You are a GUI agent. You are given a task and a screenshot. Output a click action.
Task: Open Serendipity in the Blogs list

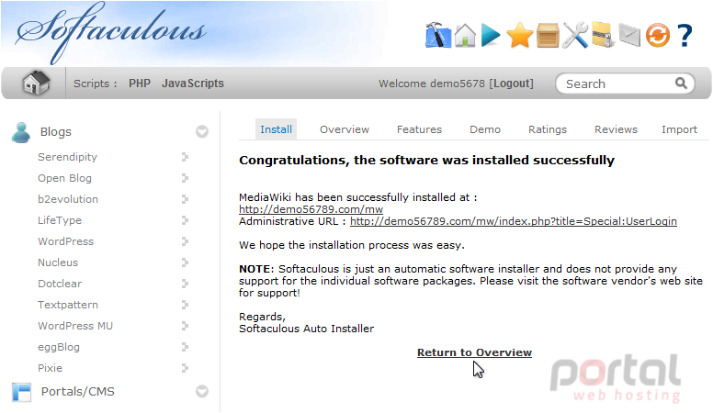67,157
